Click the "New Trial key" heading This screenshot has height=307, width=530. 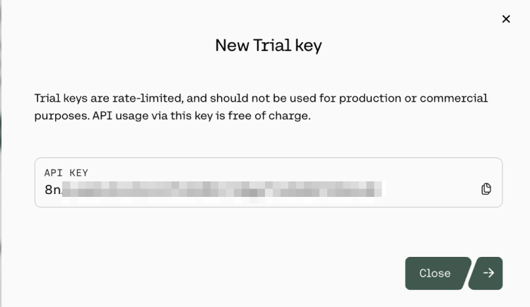(x=269, y=46)
